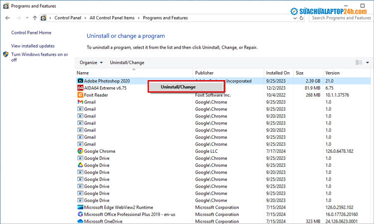Click the Back arrow in navigation bar
Viewport: 374px width, 224px height.
(x=7, y=18)
